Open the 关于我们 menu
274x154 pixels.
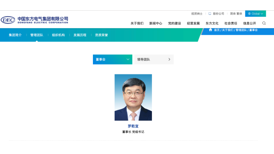pos(137,24)
